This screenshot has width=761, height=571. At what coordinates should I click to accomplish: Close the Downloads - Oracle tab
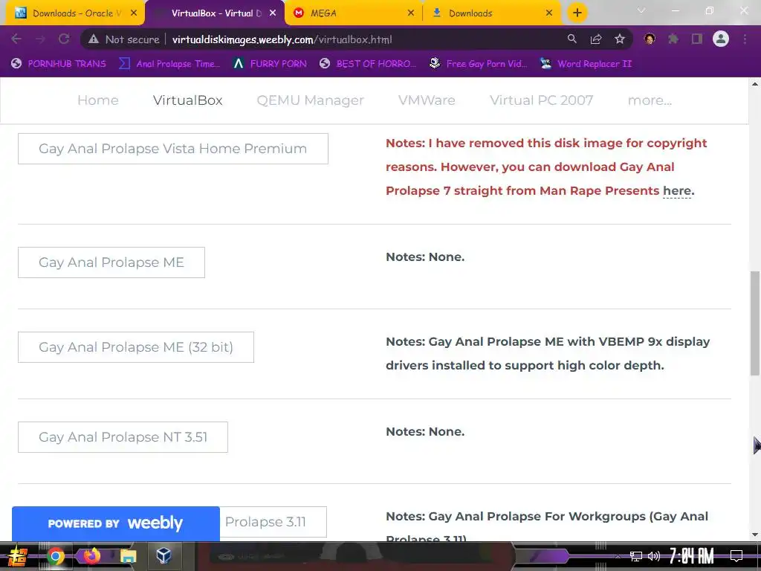click(134, 13)
